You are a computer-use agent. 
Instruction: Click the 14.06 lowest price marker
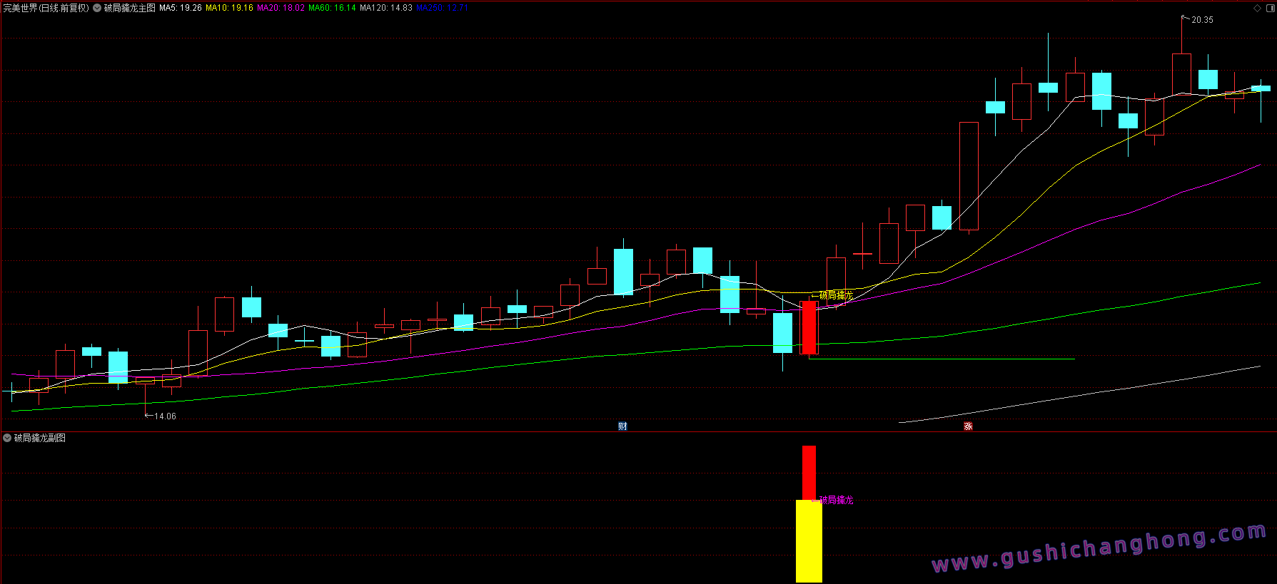click(165, 416)
